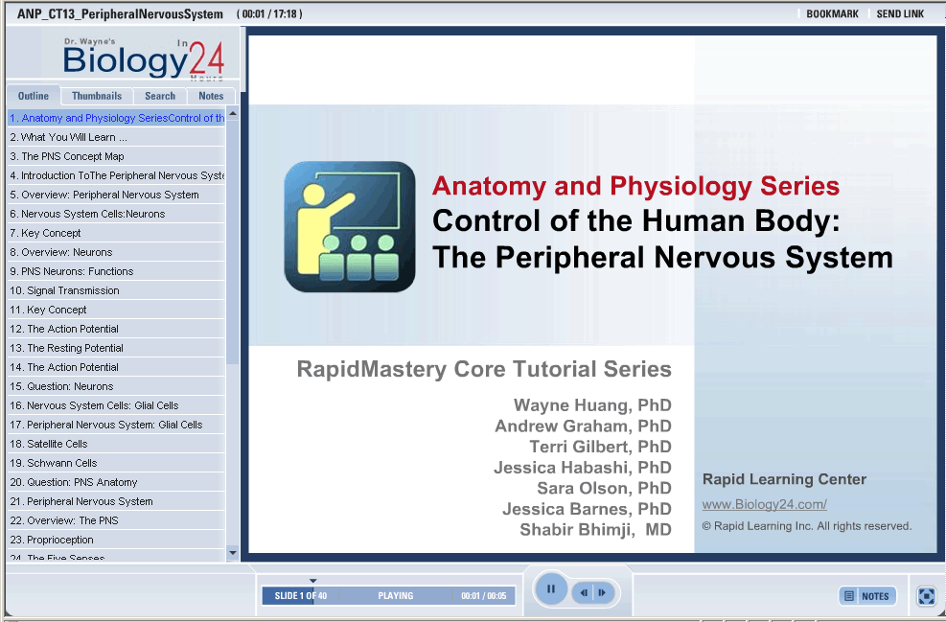Open the www.Biology24.com link
Viewport: 946px width, 622px height.
pos(764,504)
